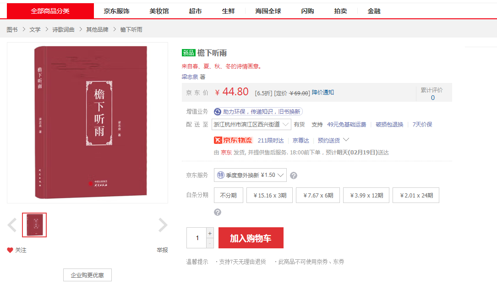Go to 京东服饰 tab
The height and width of the screenshot is (296, 497).
point(116,11)
